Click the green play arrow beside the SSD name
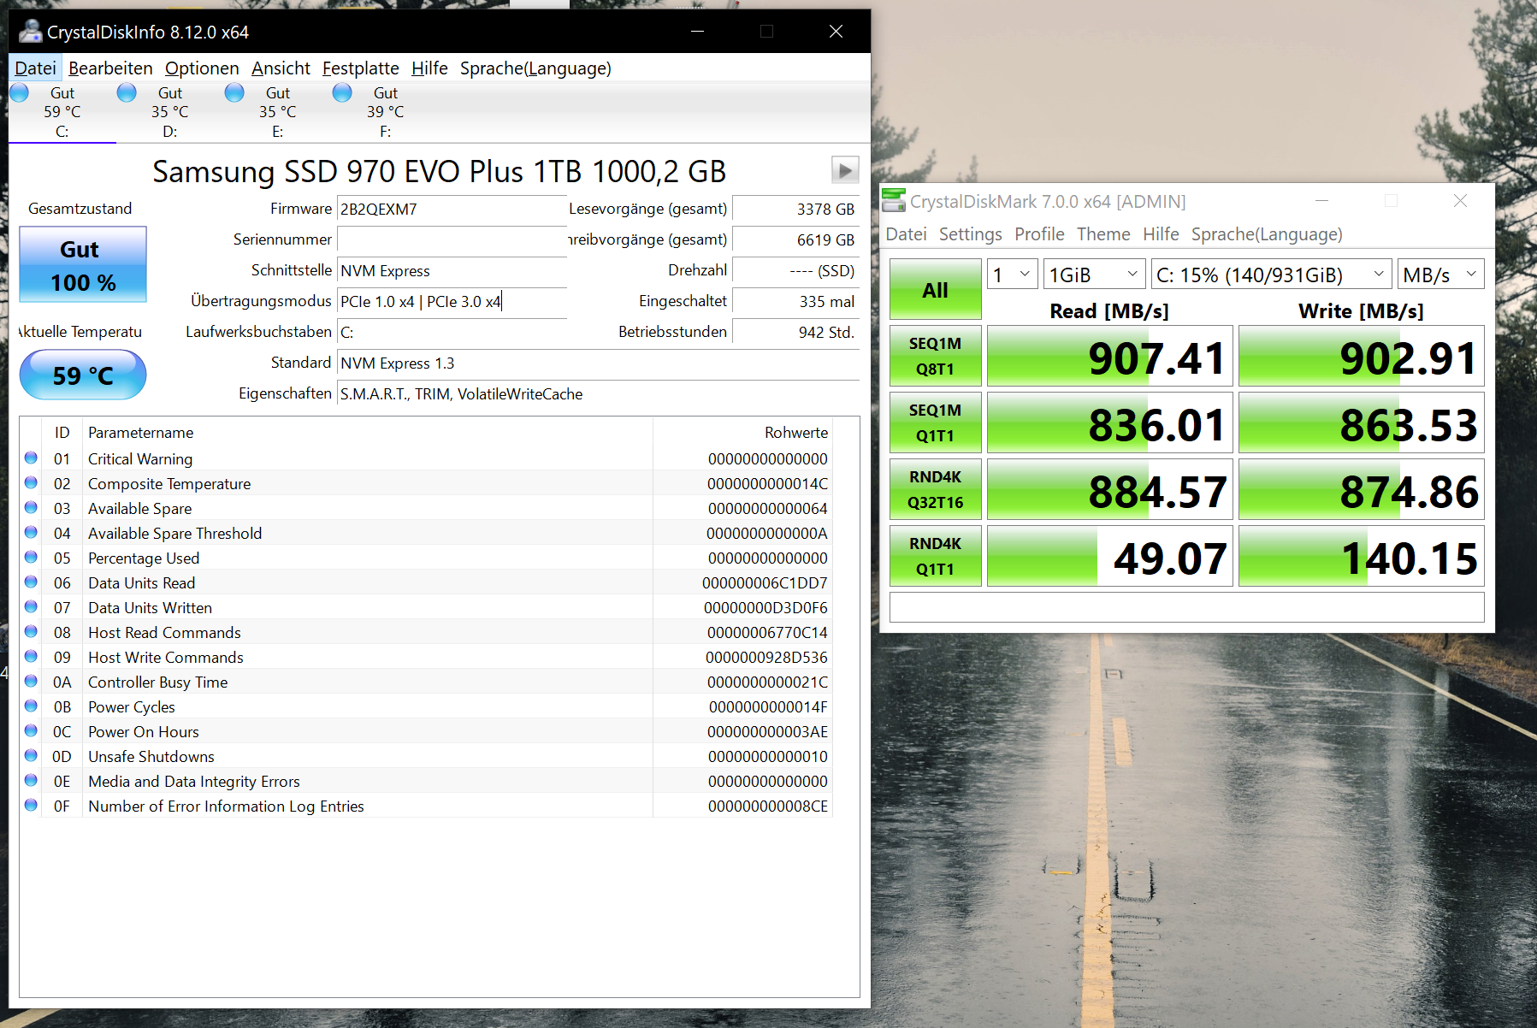Screen dimensions: 1537x1028 [x=845, y=170]
